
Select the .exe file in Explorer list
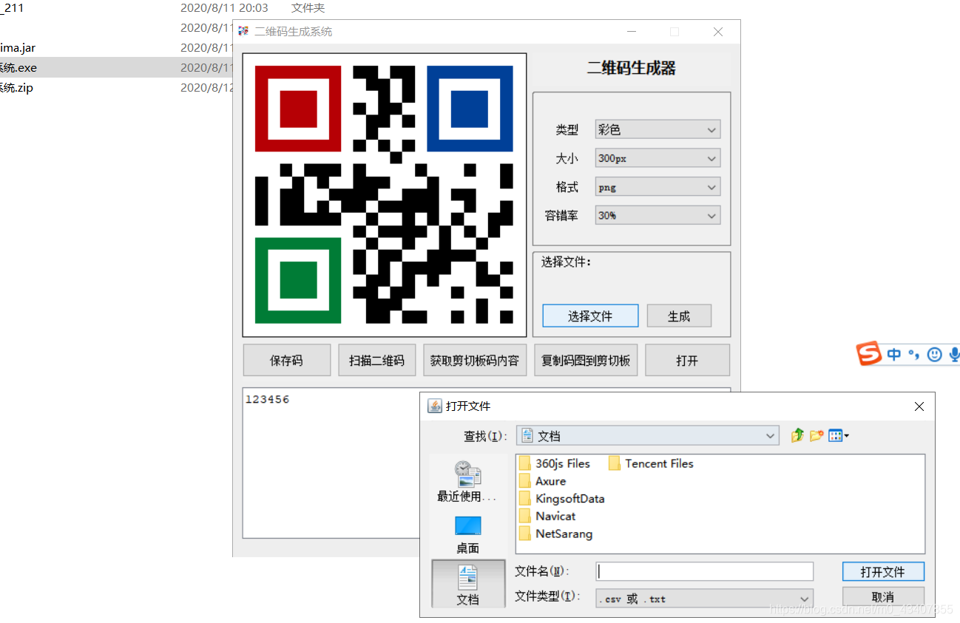[x=116, y=67]
